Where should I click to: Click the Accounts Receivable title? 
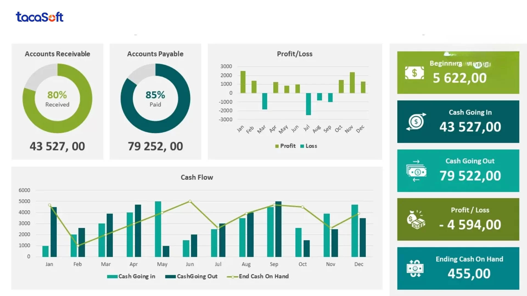coord(57,54)
